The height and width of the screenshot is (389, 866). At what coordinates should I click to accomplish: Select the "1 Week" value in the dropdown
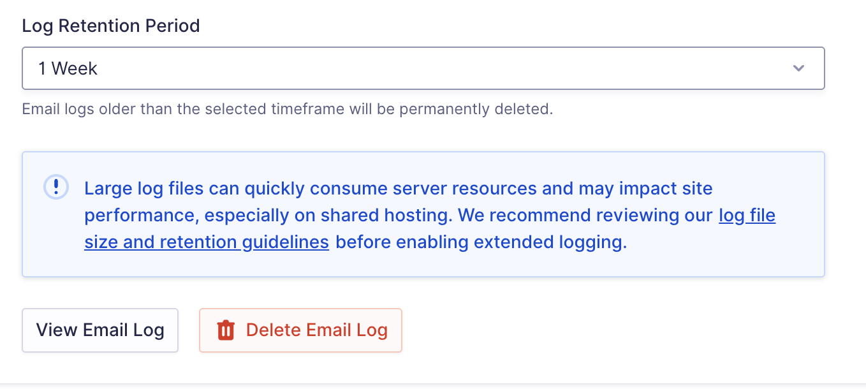(x=68, y=68)
